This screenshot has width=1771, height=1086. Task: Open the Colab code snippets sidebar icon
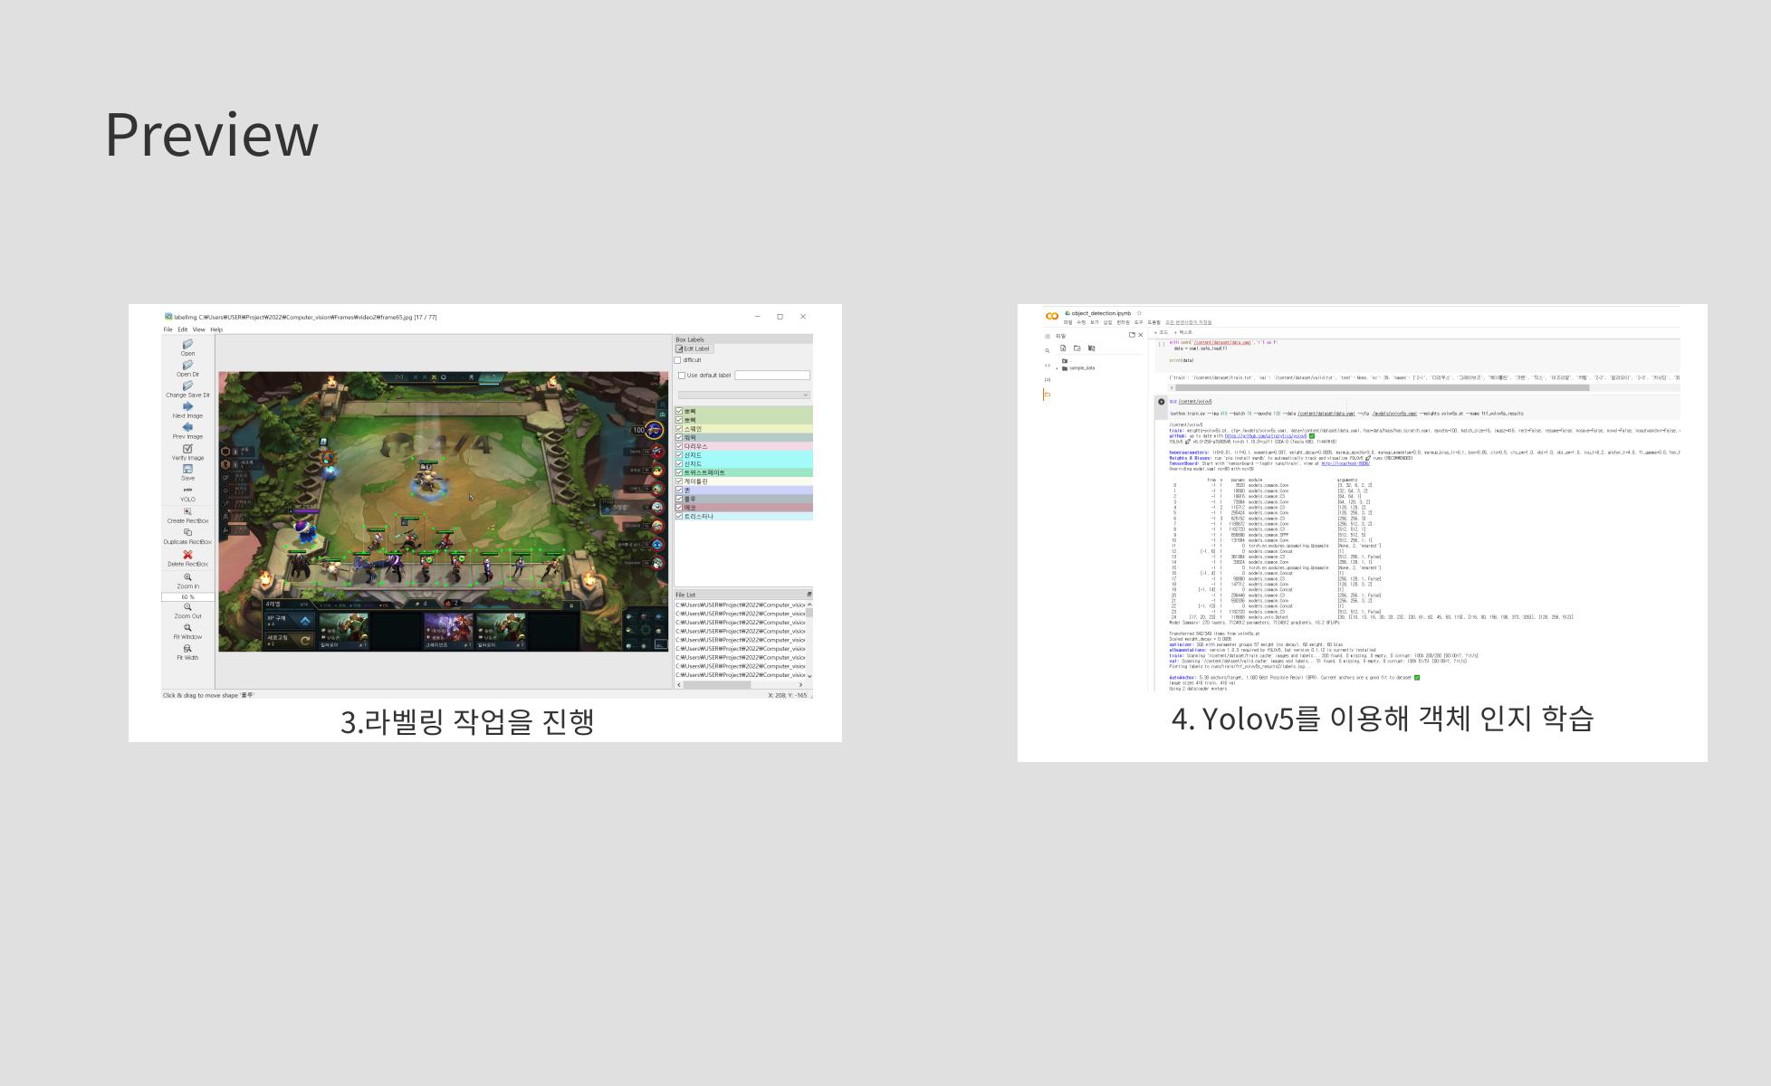tap(1048, 366)
